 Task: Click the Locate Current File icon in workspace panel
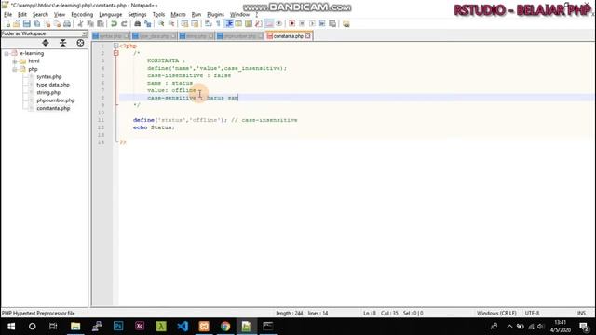click(80, 43)
